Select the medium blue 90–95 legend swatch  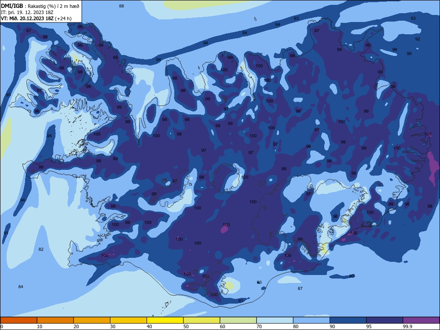click(348, 320)
